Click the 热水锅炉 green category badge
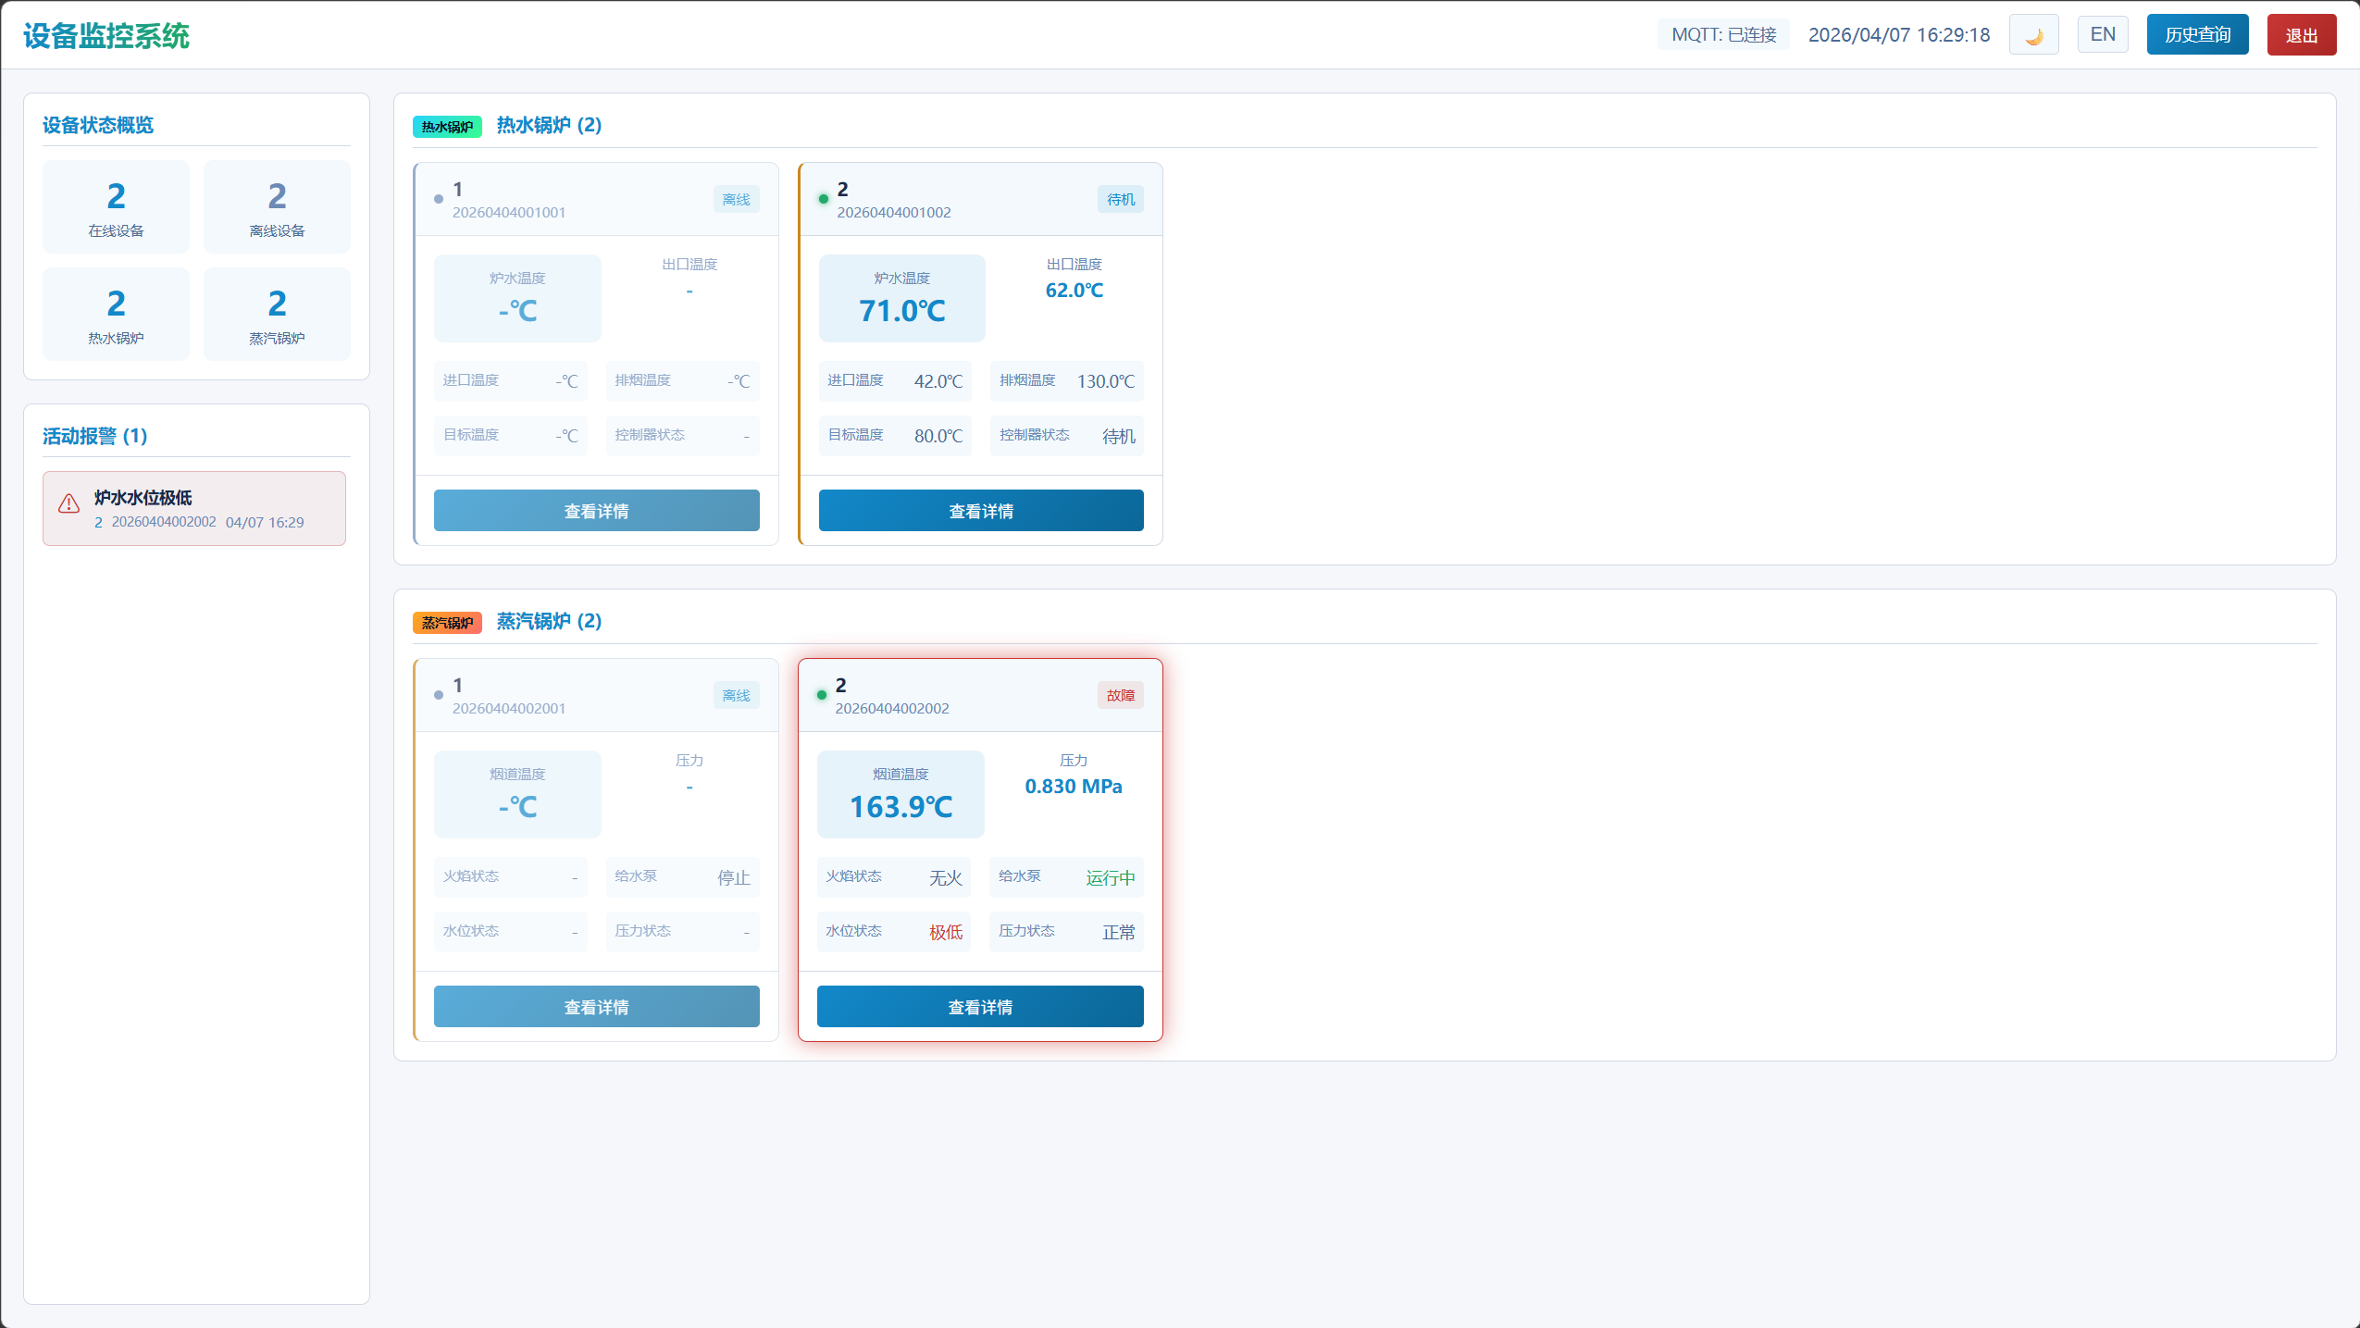 [447, 127]
